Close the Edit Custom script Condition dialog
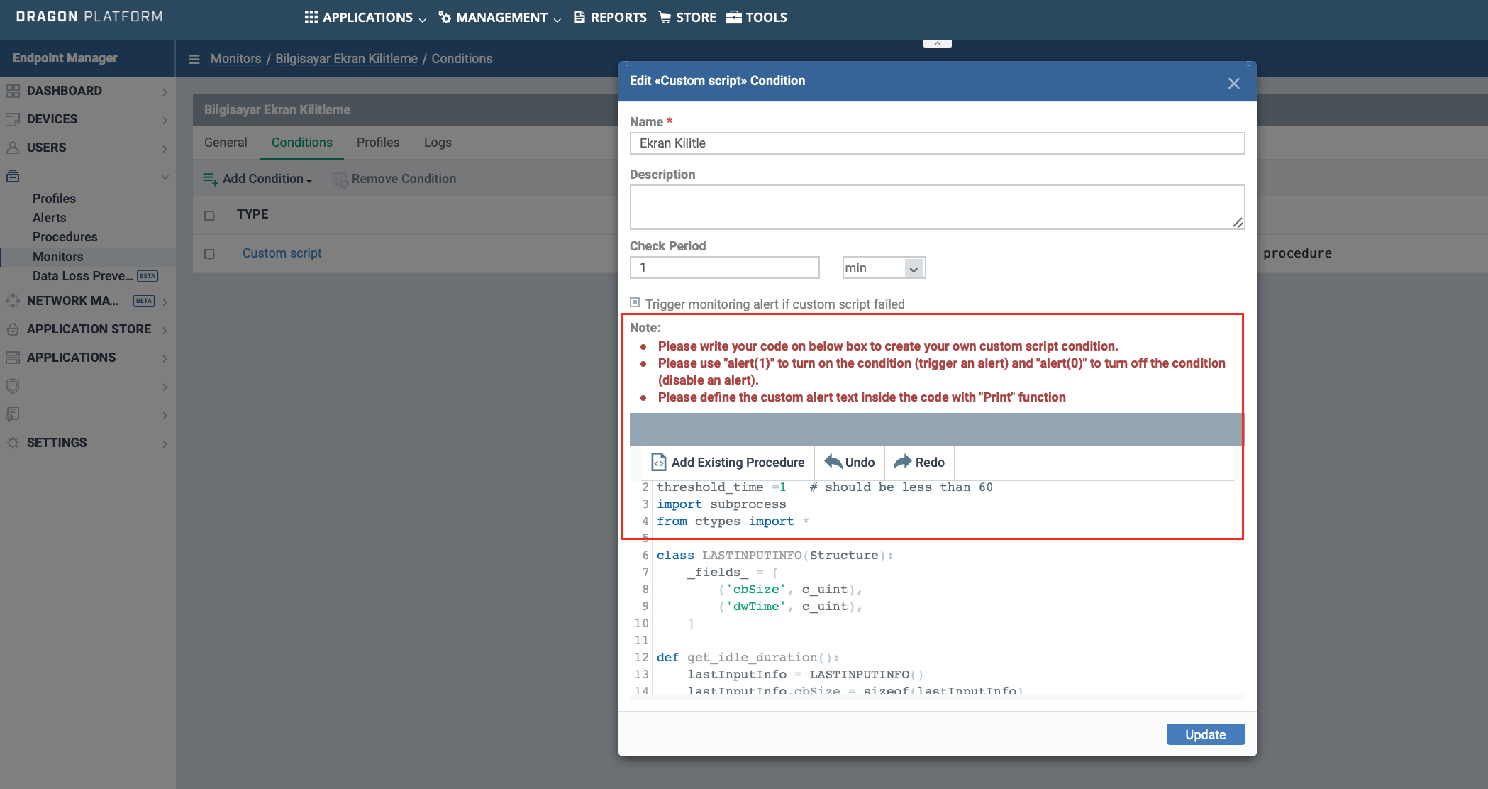 click(x=1234, y=83)
